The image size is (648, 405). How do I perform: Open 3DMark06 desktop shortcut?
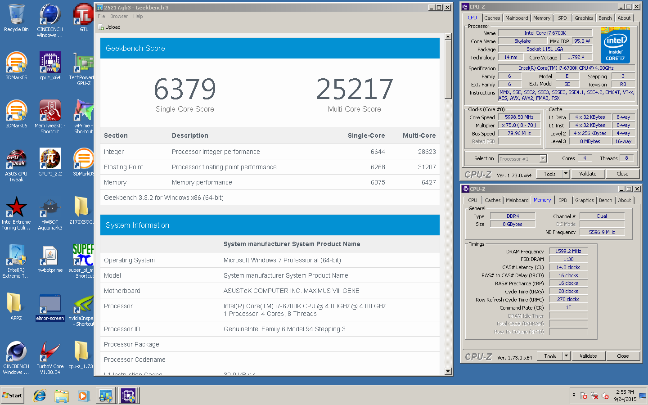[16, 114]
